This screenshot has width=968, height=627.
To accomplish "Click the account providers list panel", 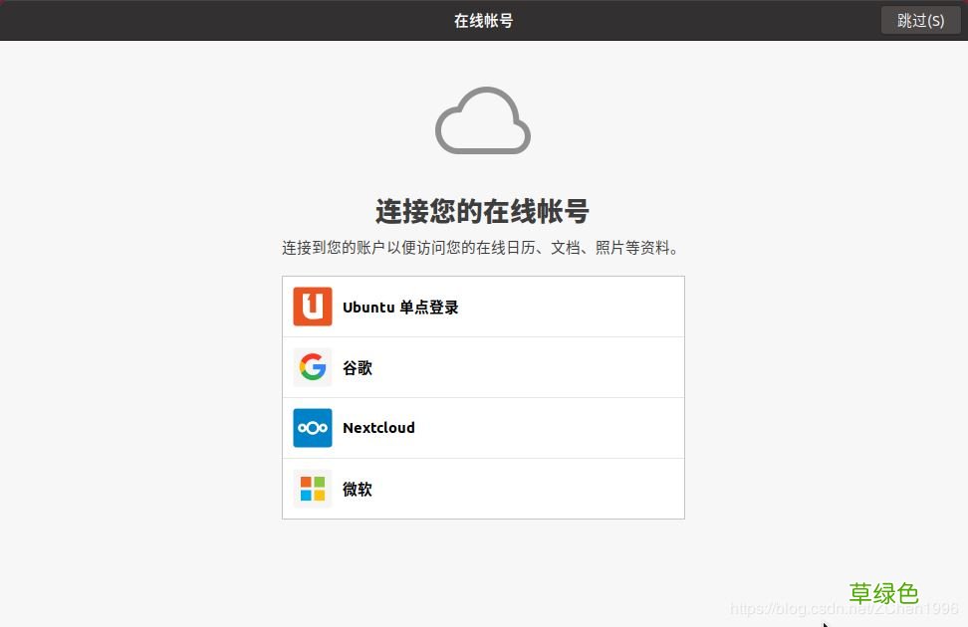I will coord(483,397).
